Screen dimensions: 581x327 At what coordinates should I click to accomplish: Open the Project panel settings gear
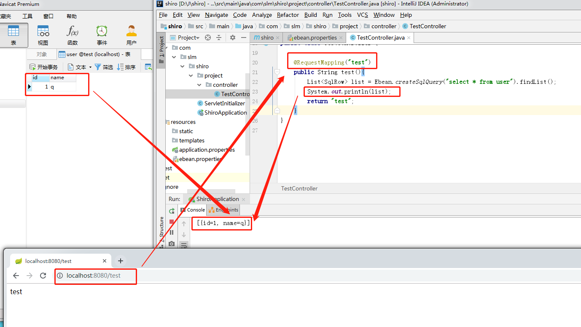click(x=232, y=37)
